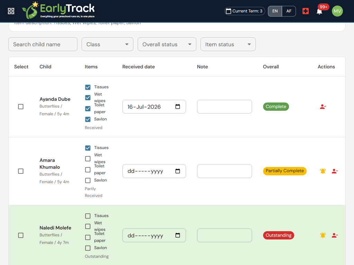Expand the Overall status dropdown

click(167, 44)
